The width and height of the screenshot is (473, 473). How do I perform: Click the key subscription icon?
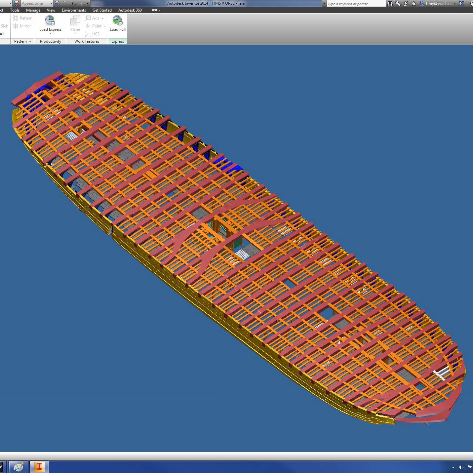[398, 3]
